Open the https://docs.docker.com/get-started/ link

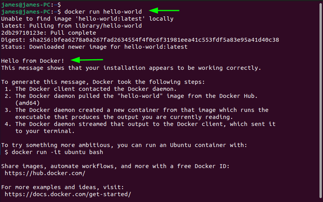68,194
